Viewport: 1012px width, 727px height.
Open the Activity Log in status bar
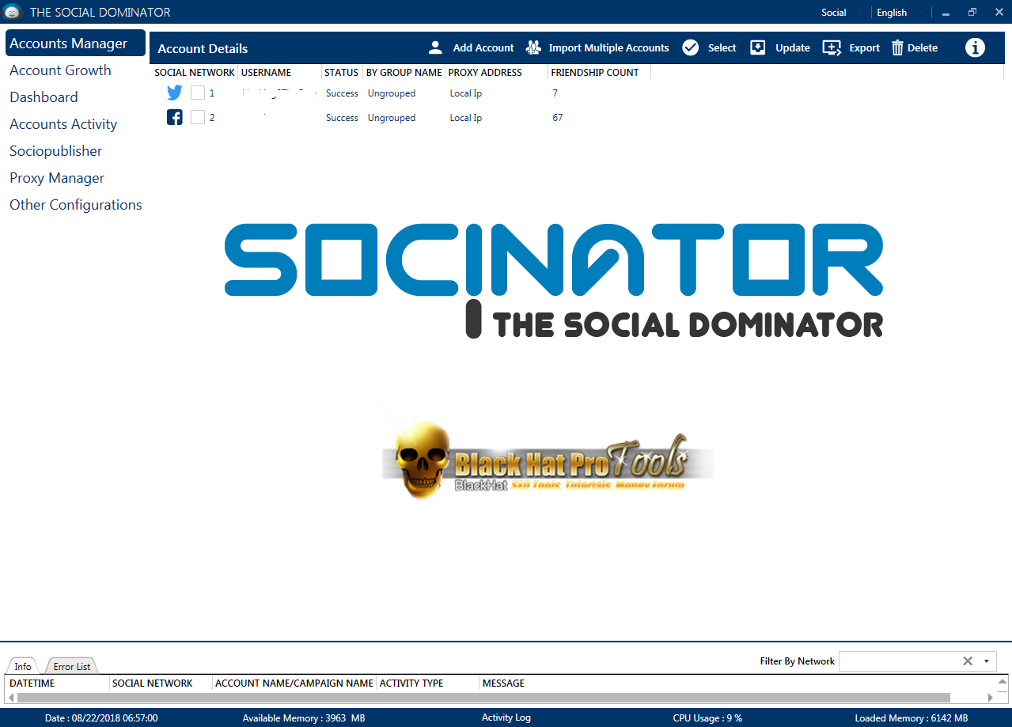coord(506,718)
